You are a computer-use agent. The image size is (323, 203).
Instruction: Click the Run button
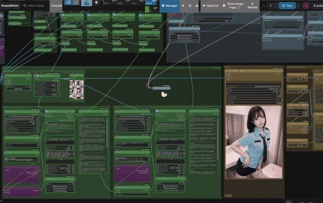[x=287, y=6]
